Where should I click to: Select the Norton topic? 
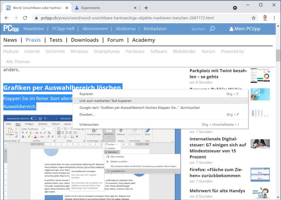(208, 51)
